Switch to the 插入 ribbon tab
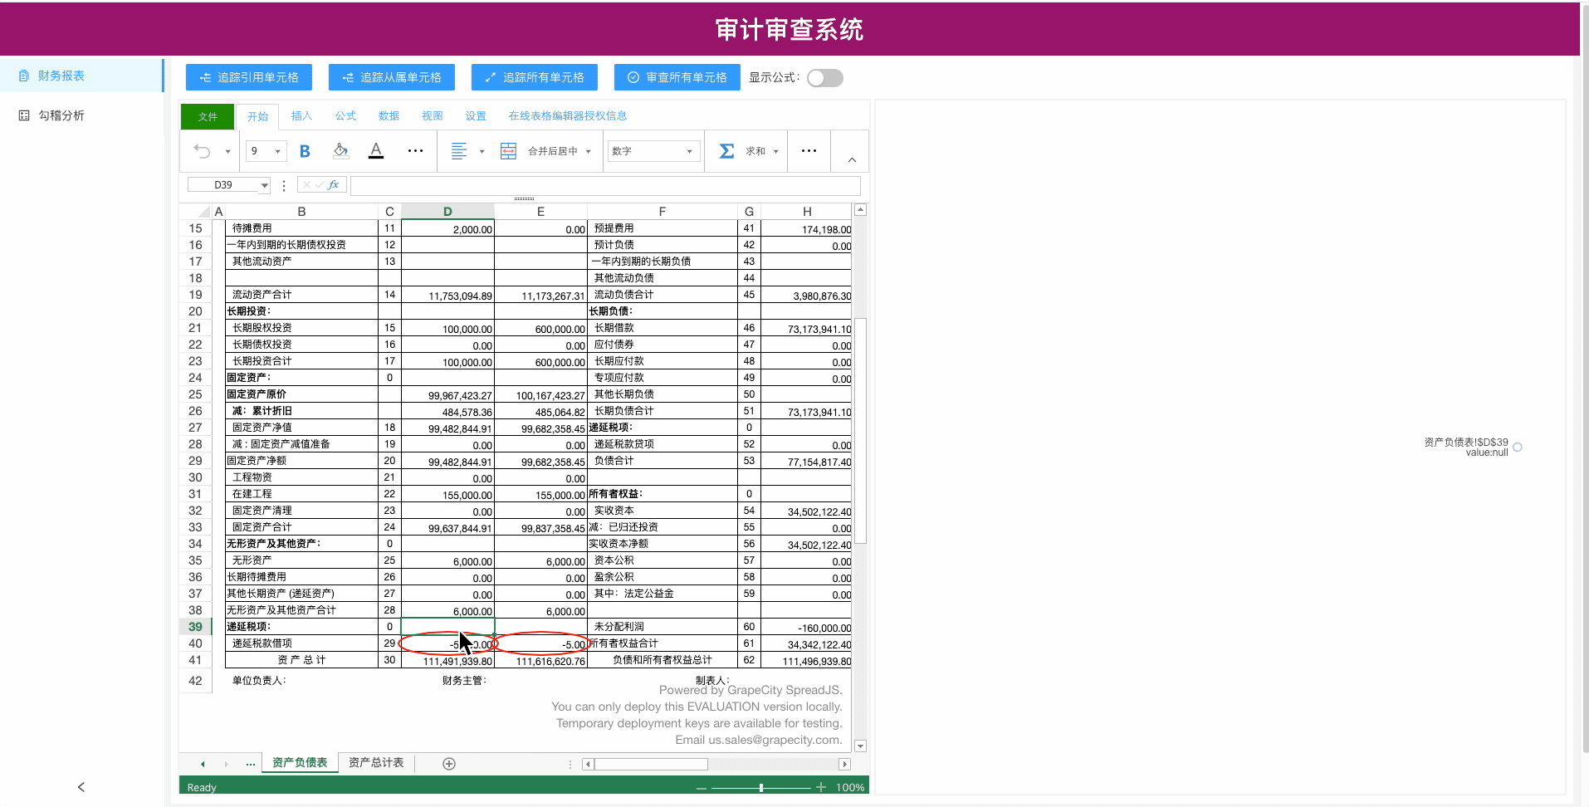1589x807 pixels. (301, 116)
